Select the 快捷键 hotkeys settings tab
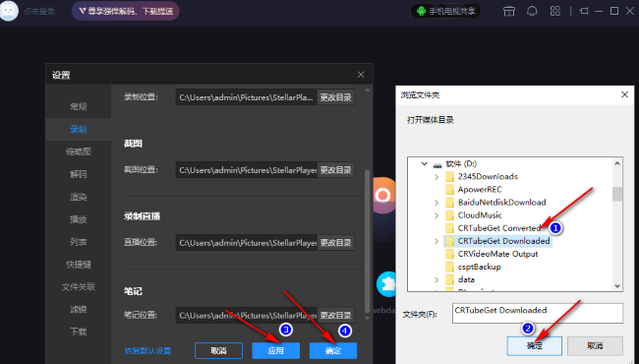Screen dimensions: 639x364 point(79,265)
